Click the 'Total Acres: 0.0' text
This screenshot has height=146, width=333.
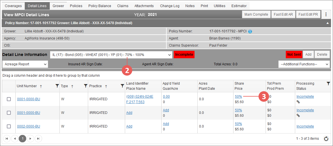click(225, 64)
